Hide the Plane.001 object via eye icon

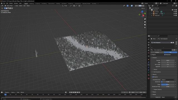174,15
